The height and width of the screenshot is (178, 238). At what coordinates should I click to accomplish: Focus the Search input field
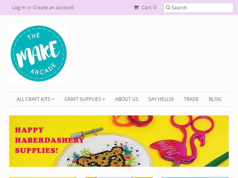[198, 8]
